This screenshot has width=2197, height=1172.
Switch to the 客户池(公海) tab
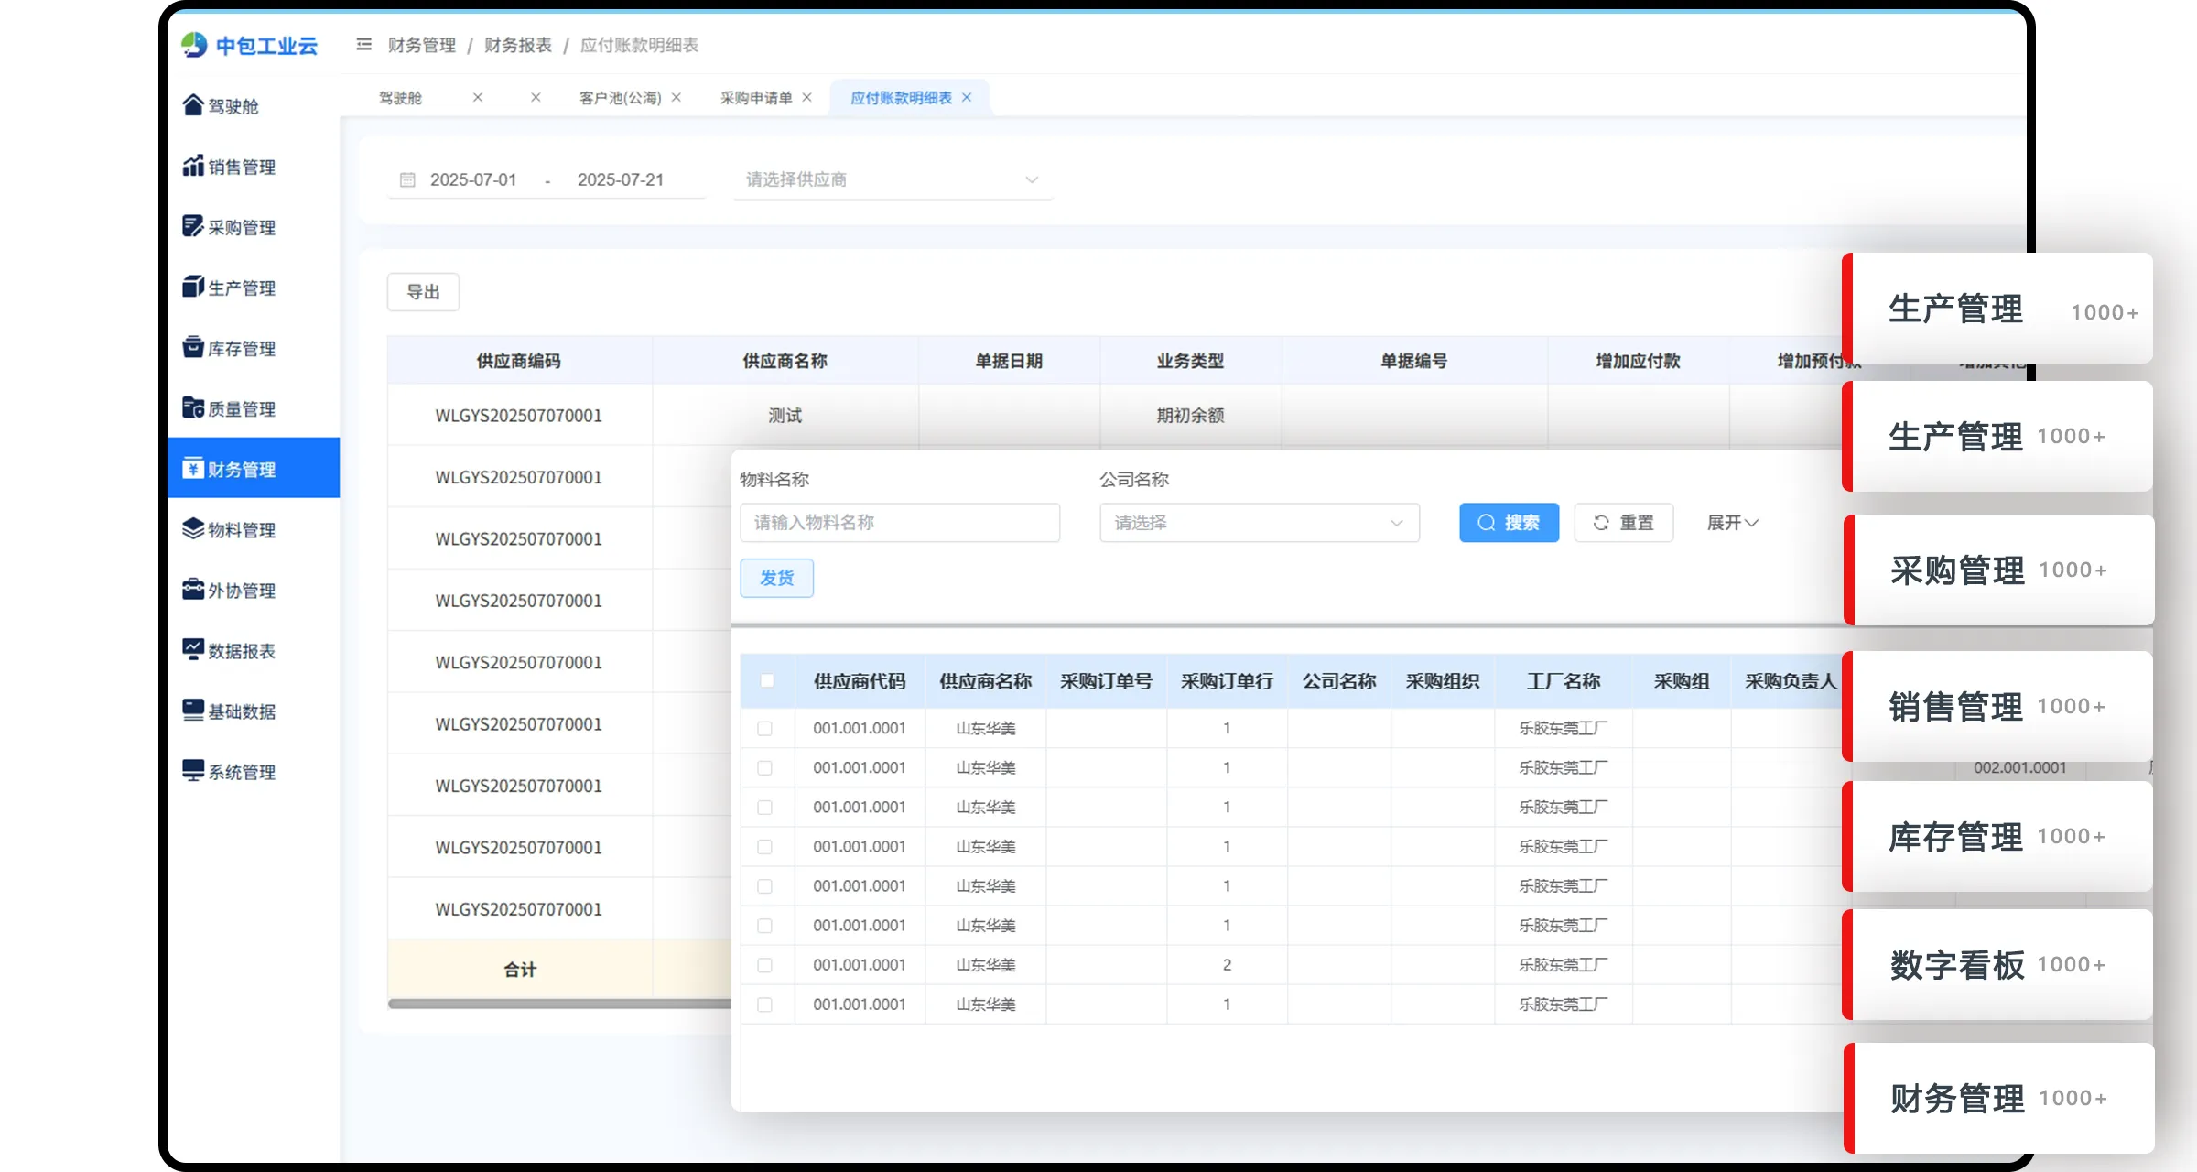pos(620,98)
